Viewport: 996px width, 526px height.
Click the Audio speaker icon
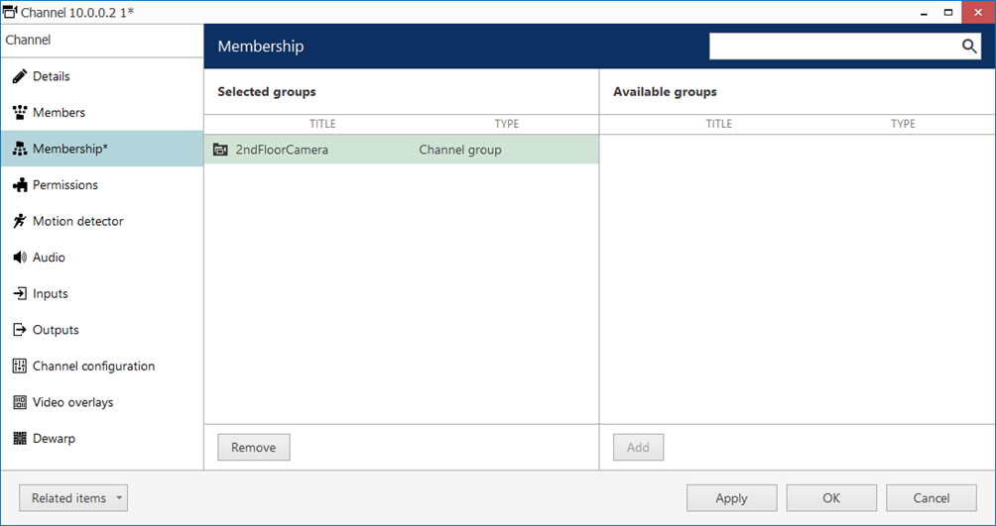click(x=19, y=258)
